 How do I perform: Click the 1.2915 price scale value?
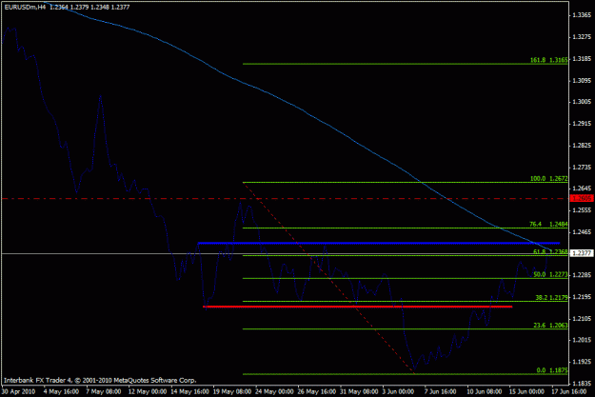click(582, 124)
